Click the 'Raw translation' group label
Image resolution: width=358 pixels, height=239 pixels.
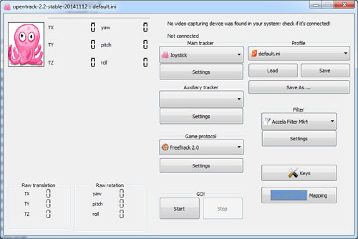click(38, 185)
